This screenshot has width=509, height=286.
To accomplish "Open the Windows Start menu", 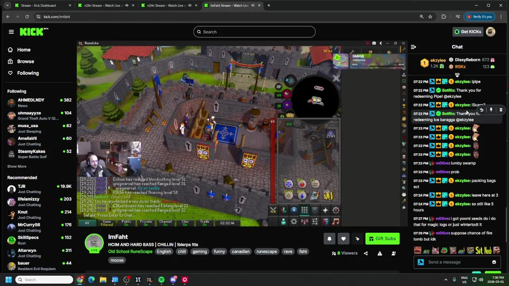I will (8, 280).
